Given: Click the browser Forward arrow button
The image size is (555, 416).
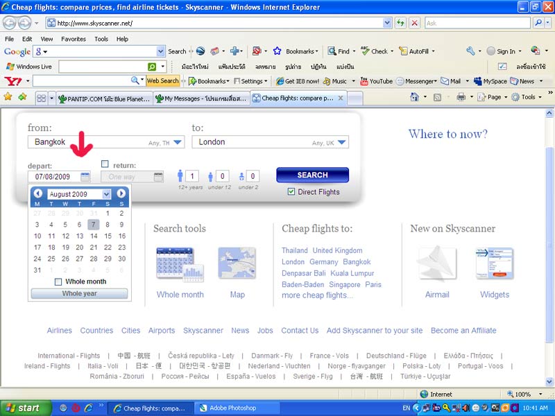Looking at the screenshot, I should pos(24,24).
